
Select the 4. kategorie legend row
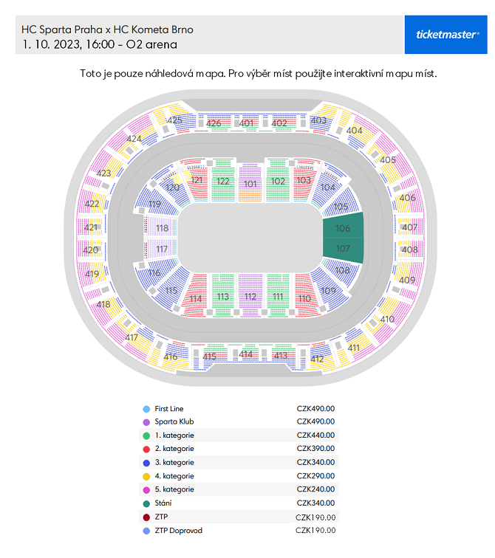click(239, 476)
